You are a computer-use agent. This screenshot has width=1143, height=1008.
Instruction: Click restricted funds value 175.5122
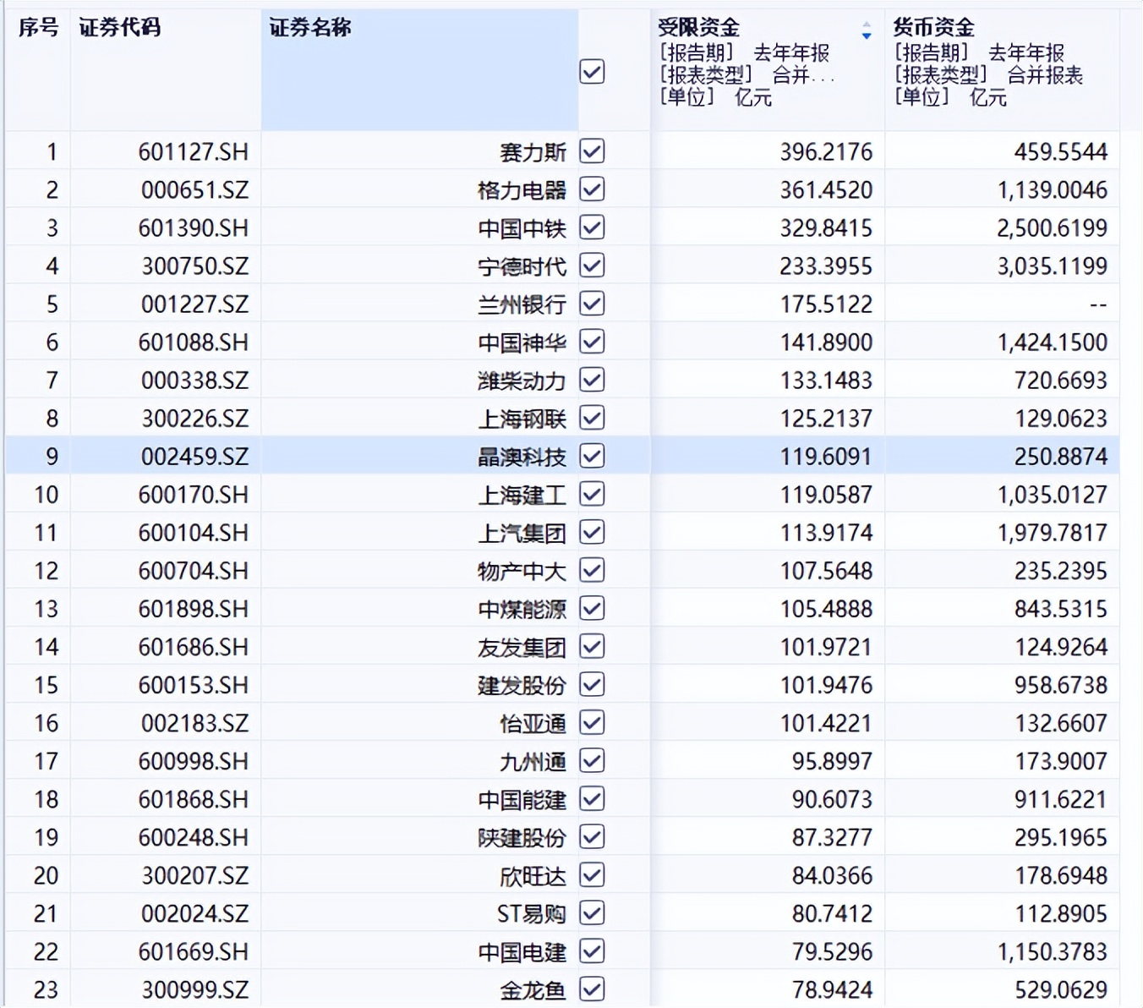[826, 304]
